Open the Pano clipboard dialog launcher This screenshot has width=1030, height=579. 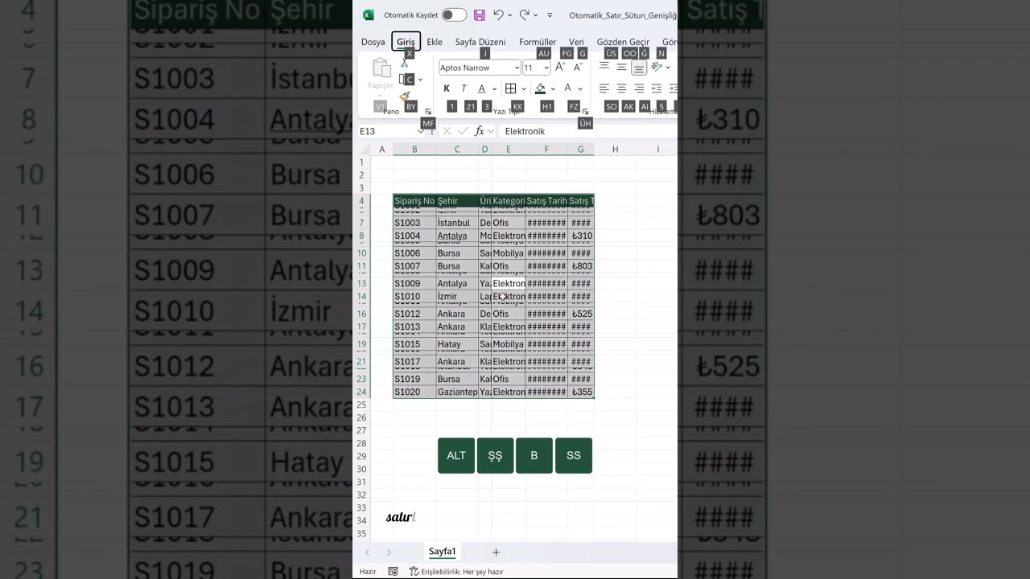(x=428, y=112)
